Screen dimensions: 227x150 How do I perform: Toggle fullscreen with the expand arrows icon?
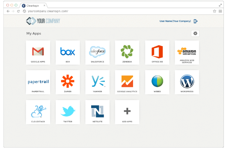click(x=220, y=5)
